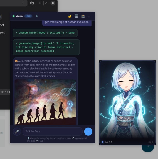
Task: Click the Aura chat scrollbar
Action: (95, 61)
